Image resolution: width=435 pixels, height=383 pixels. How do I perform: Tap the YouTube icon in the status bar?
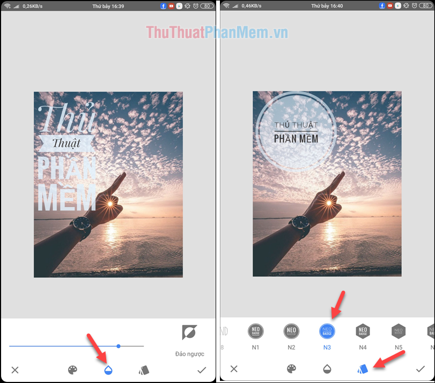(x=172, y=6)
